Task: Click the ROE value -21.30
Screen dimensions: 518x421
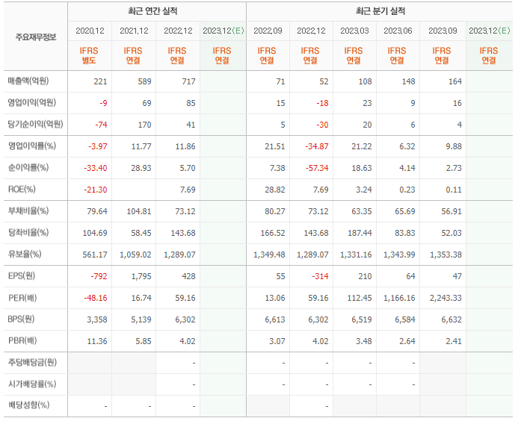Action: [x=96, y=190]
